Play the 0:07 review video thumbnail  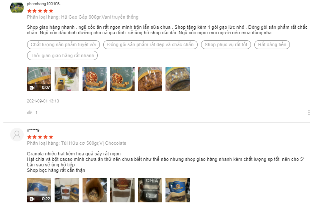point(39,79)
